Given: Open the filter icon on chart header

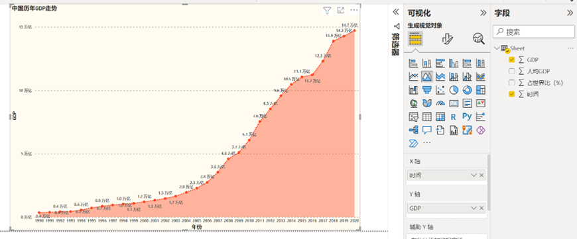Looking at the screenshot, I should (327, 11).
